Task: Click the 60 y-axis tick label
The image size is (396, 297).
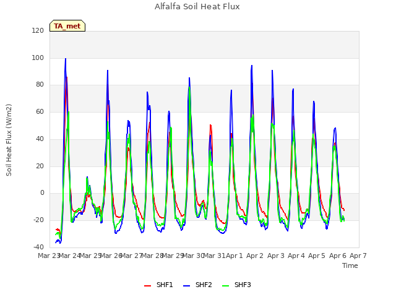Action: coord(40,111)
